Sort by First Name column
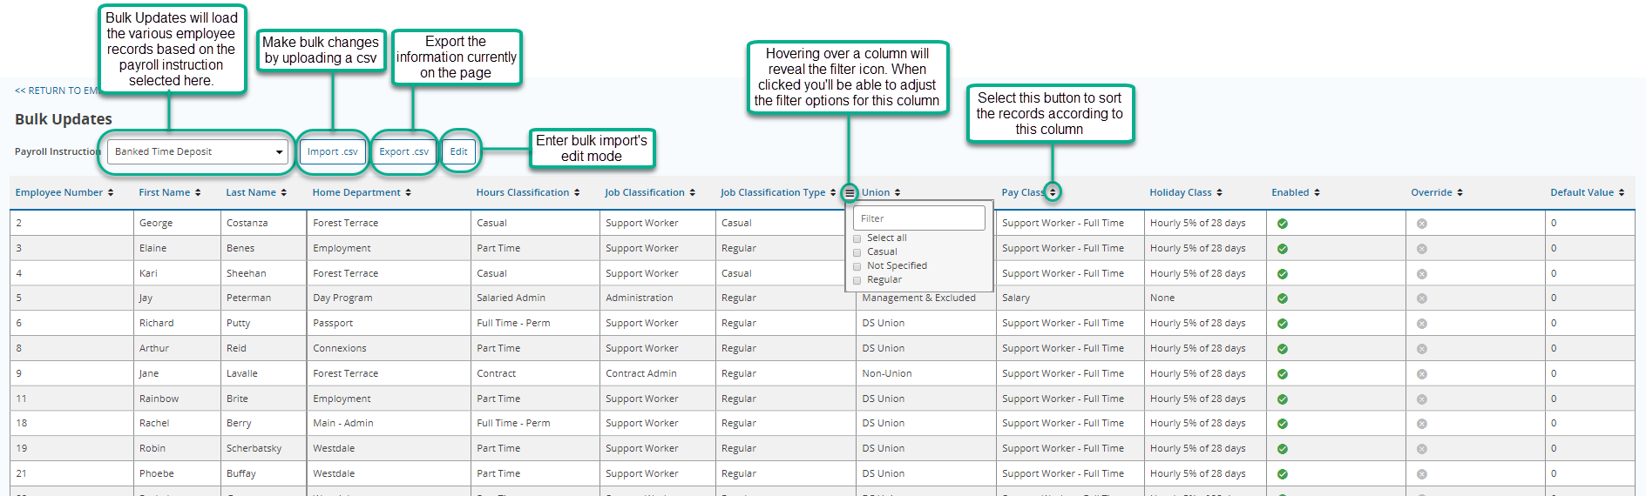The image size is (1646, 496). tap(198, 193)
